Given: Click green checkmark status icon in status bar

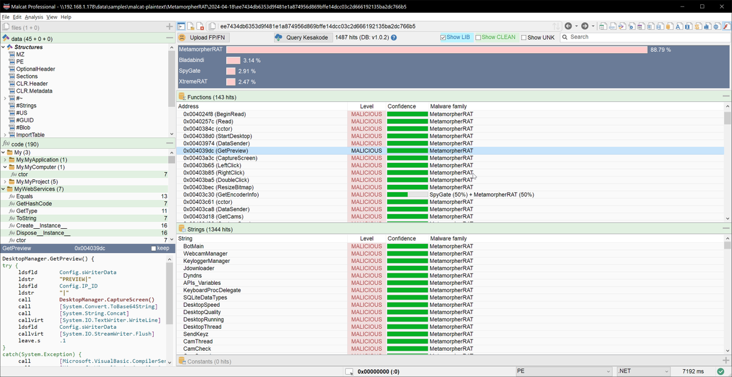Looking at the screenshot, I should click(x=721, y=371).
